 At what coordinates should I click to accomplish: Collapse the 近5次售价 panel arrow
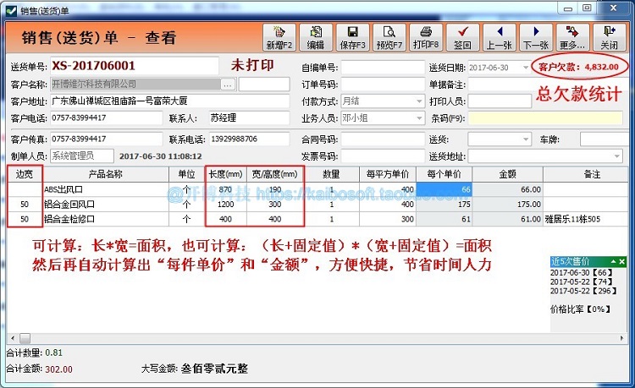(x=614, y=262)
